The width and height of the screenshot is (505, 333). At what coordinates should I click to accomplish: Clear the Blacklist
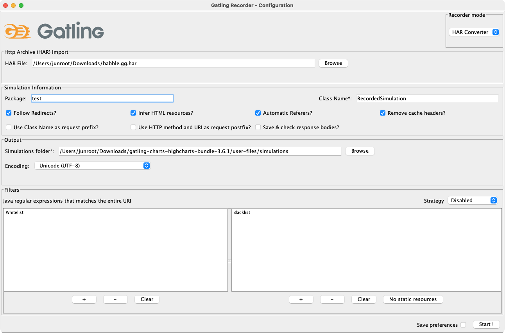coord(364,299)
